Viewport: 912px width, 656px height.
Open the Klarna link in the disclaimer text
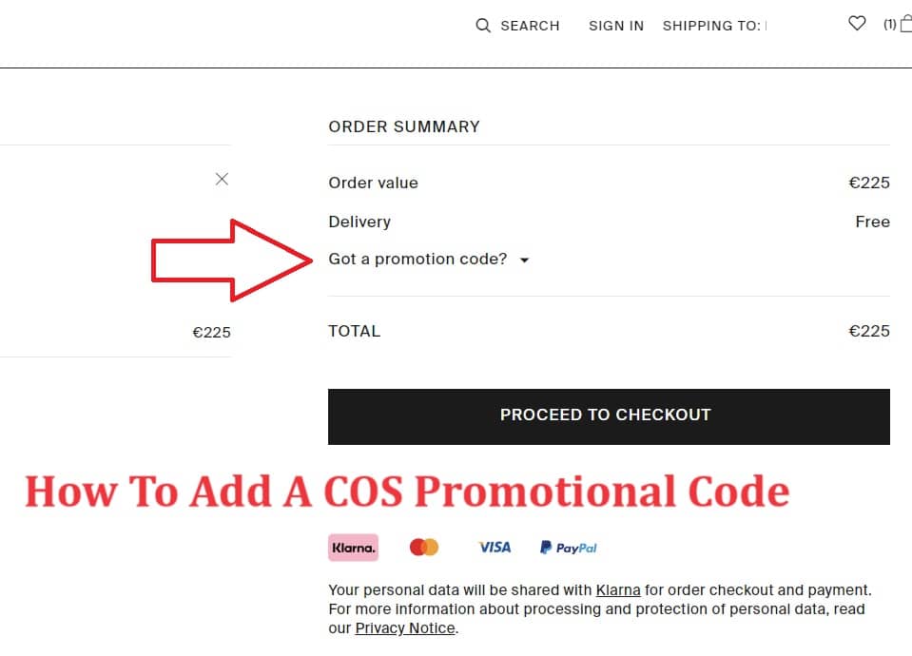[x=618, y=589]
